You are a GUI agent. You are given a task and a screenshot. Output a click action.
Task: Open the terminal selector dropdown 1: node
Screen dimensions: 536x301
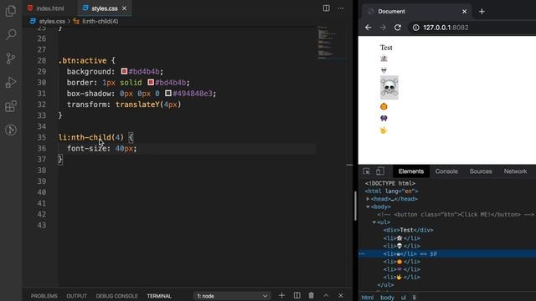(232, 296)
